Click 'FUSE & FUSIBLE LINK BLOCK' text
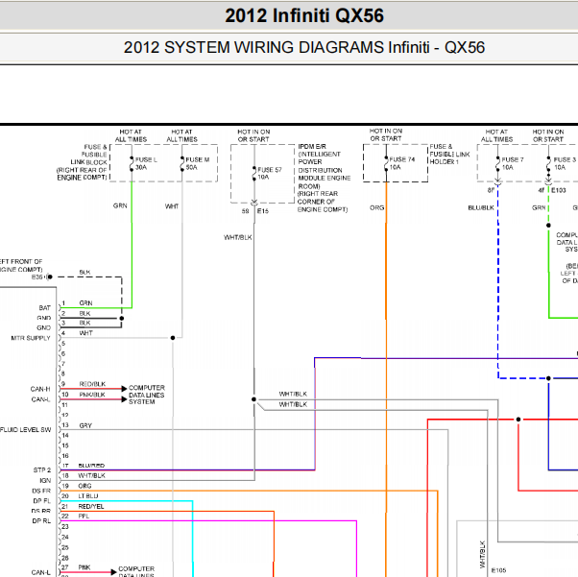 pyautogui.click(x=82, y=162)
